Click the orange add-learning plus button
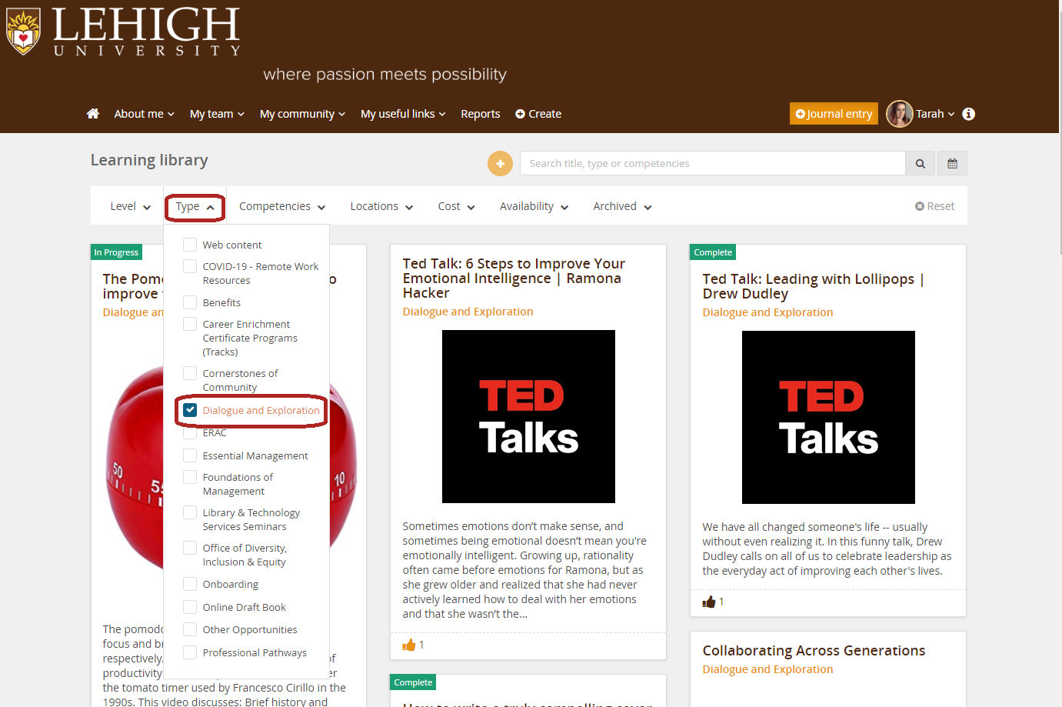1062x707 pixels. tap(500, 163)
